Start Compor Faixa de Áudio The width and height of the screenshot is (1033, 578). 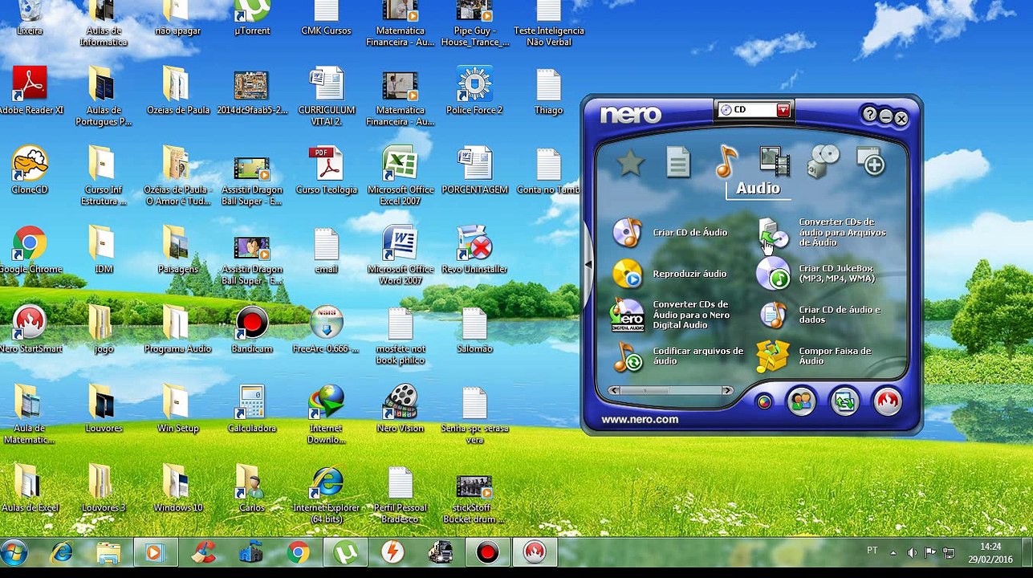coord(815,356)
